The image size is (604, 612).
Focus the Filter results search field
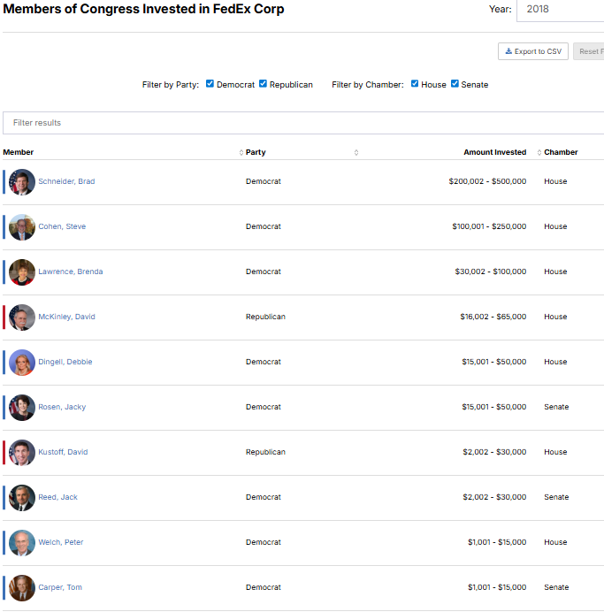(x=303, y=123)
